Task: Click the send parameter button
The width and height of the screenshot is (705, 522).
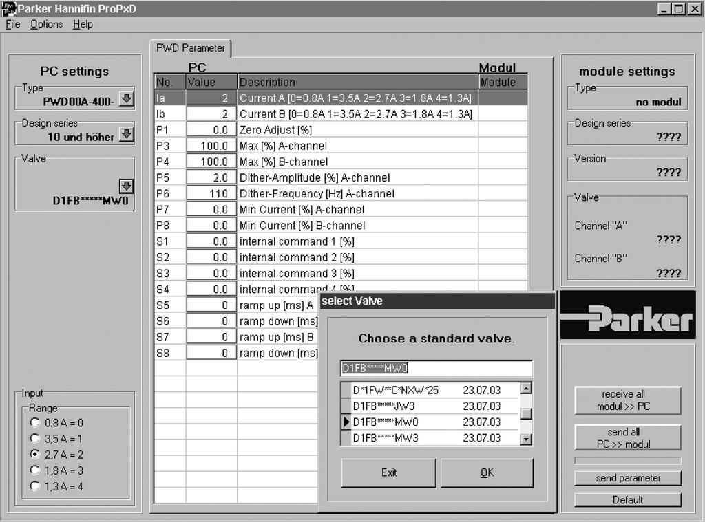Action: [x=628, y=478]
